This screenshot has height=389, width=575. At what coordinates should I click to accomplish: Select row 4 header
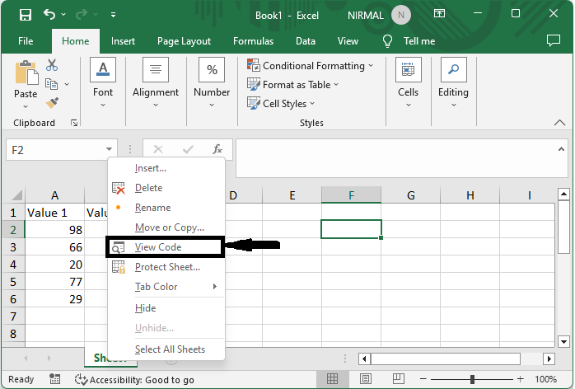[13, 265]
